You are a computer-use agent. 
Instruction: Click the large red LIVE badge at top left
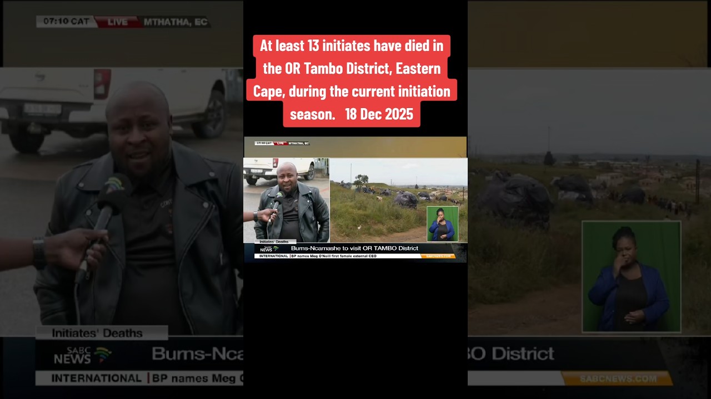[117, 22]
